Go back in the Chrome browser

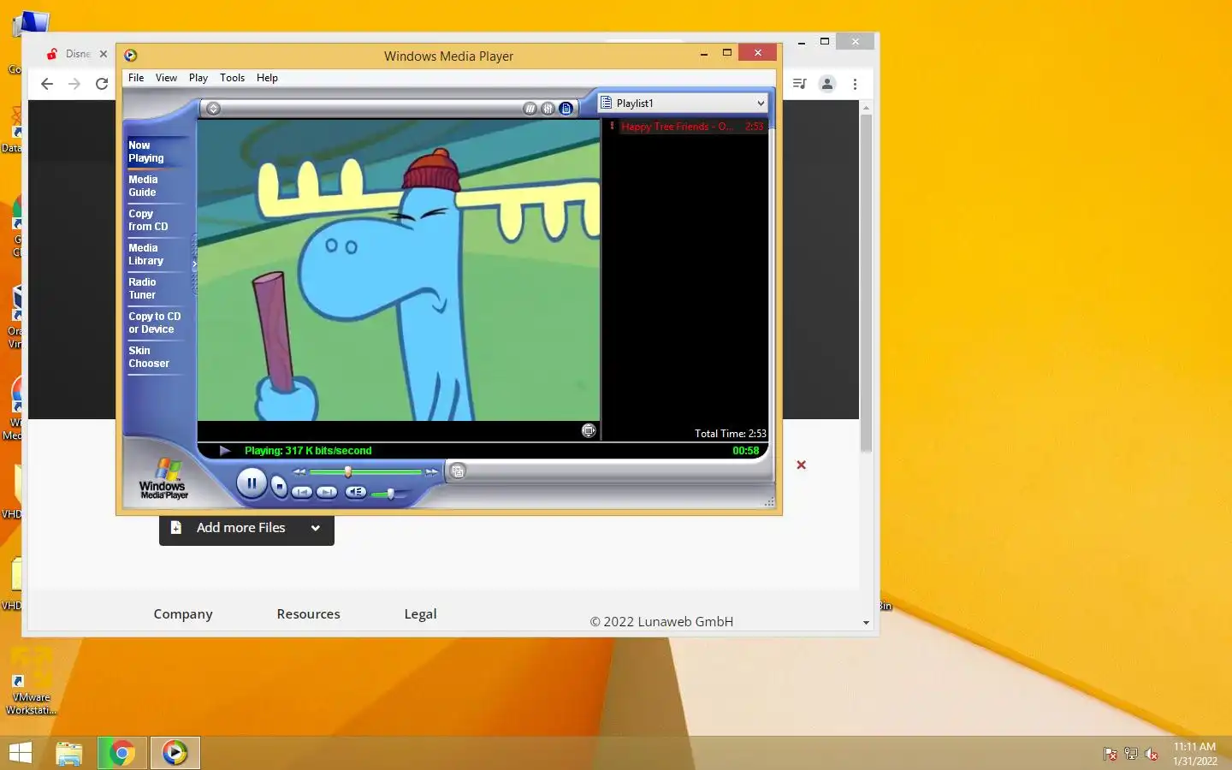[47, 84]
